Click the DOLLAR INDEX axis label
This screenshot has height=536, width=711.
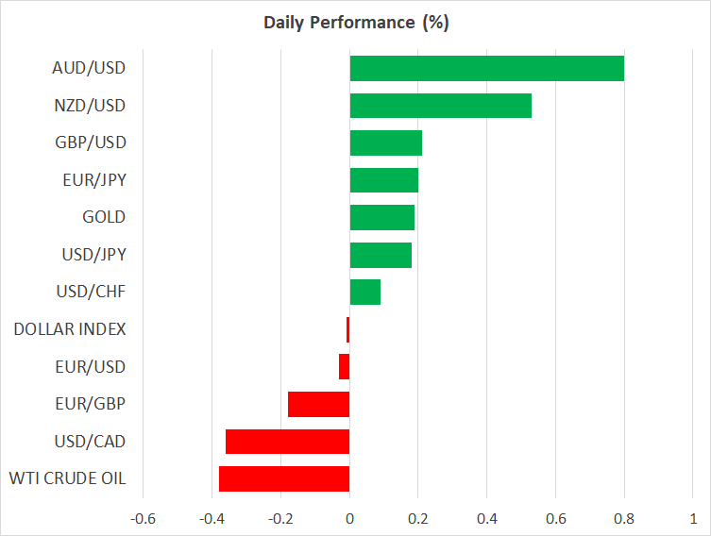pyautogui.click(x=70, y=329)
